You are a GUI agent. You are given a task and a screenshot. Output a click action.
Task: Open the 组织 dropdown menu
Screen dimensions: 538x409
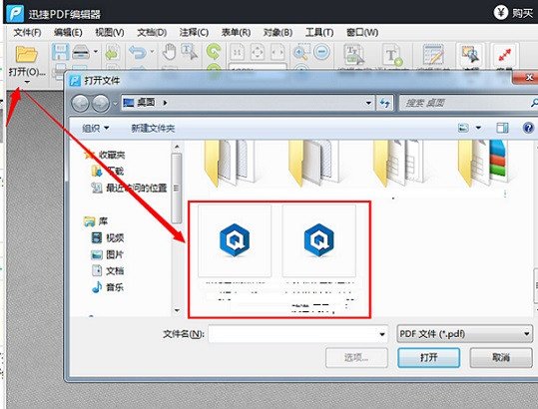coord(96,129)
